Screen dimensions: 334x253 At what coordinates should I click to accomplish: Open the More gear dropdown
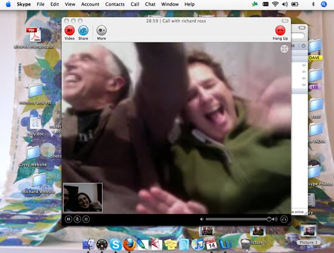point(101,31)
